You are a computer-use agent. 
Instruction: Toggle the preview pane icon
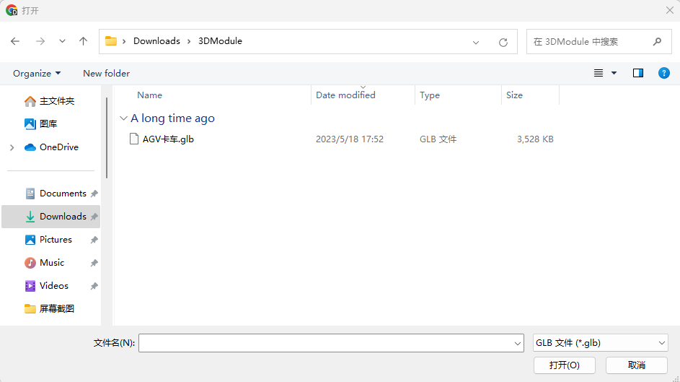tap(638, 73)
